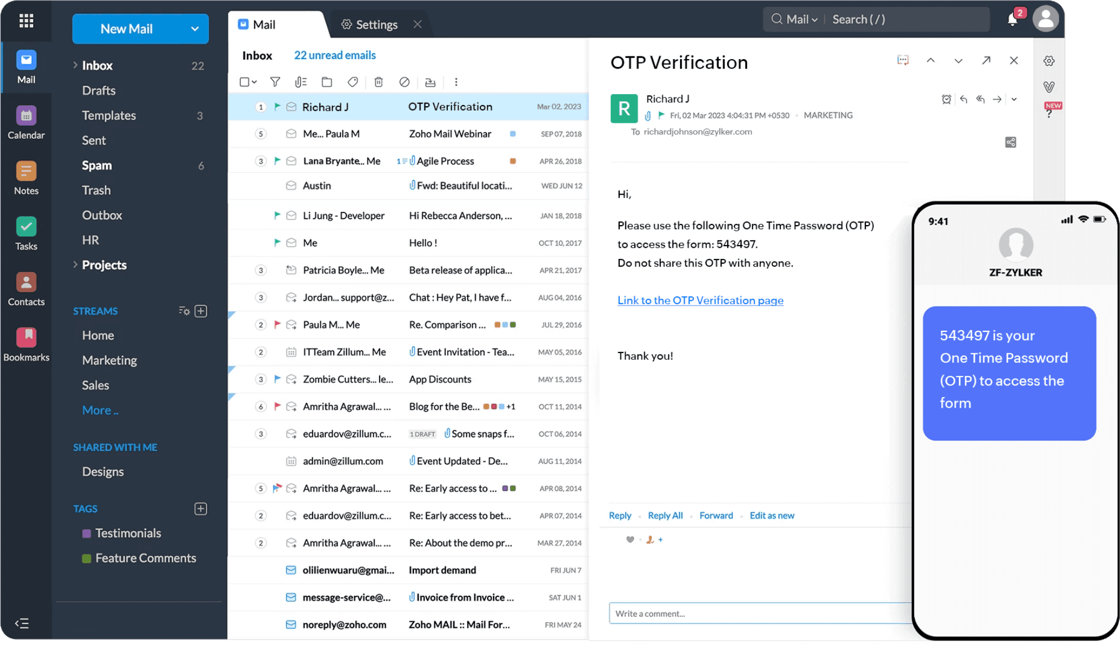Open the Testimonials tag

[x=128, y=533]
